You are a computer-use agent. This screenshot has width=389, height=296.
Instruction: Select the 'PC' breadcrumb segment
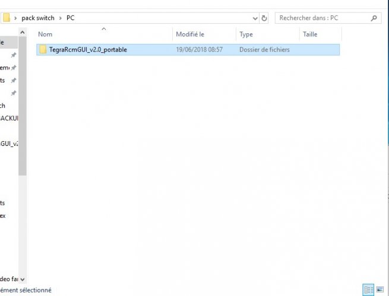pyautogui.click(x=71, y=18)
